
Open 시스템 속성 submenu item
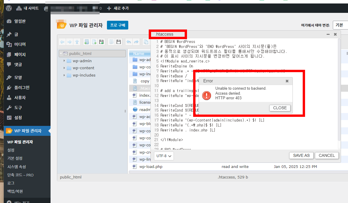click(x=17, y=166)
